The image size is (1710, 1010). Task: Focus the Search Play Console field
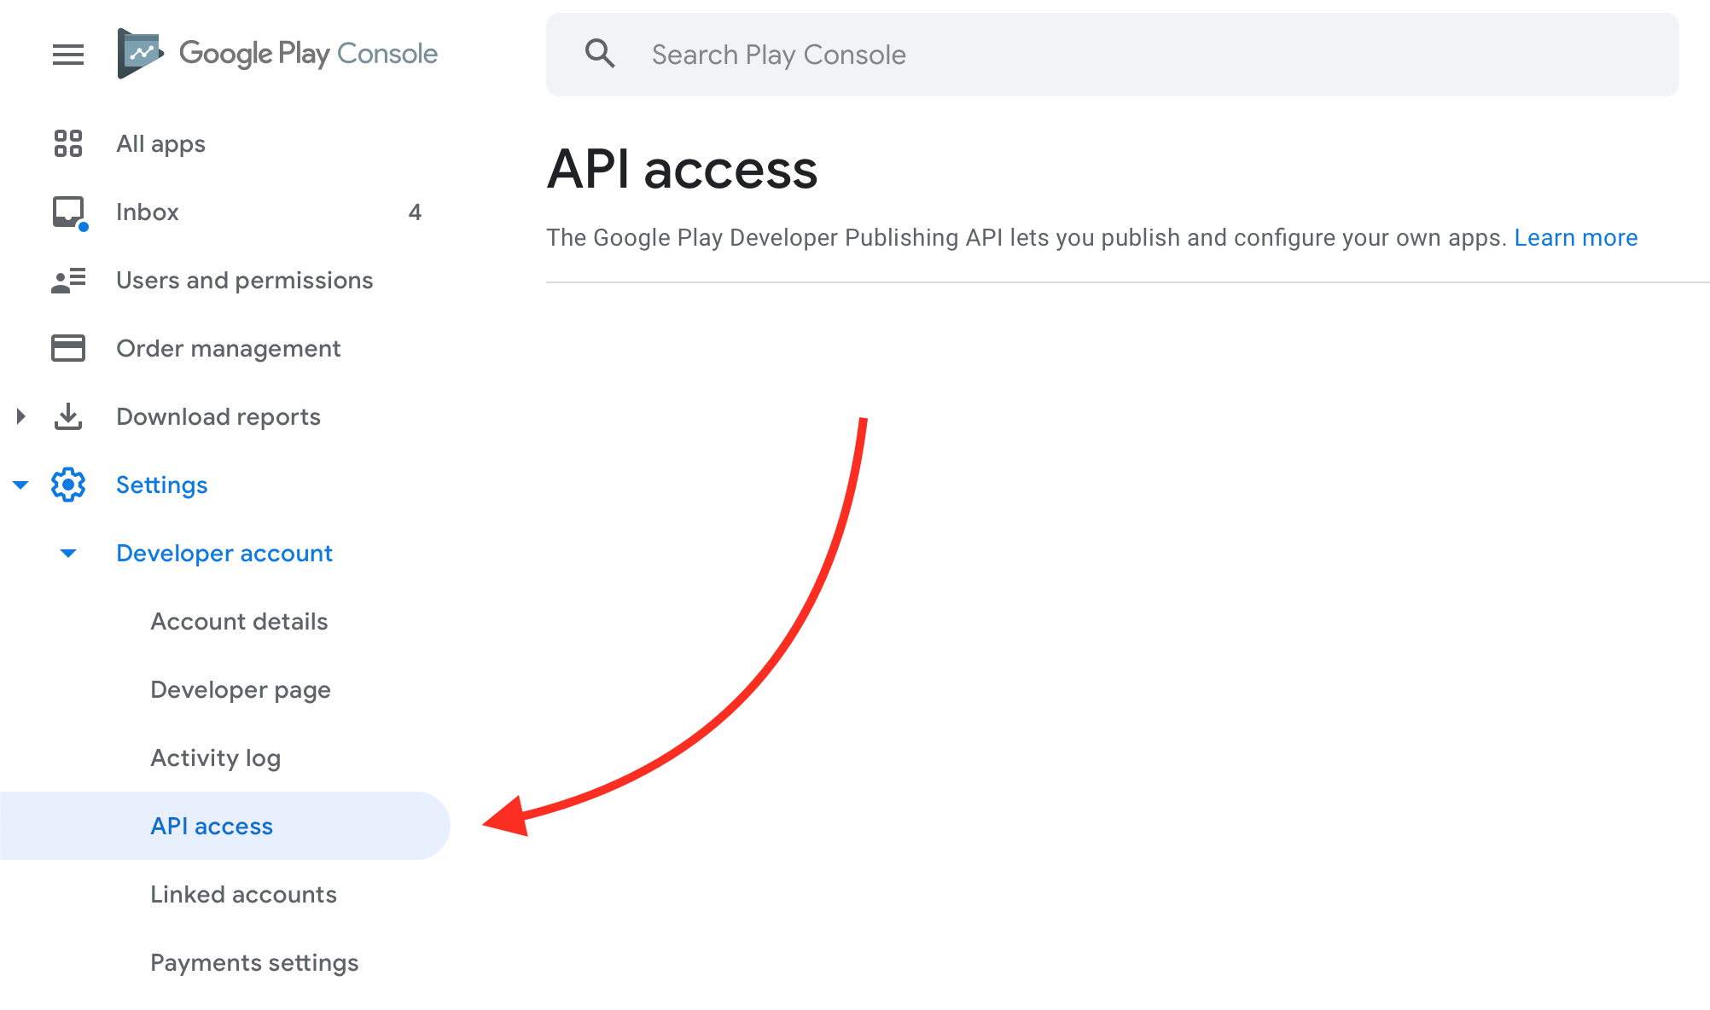[x=1109, y=55]
